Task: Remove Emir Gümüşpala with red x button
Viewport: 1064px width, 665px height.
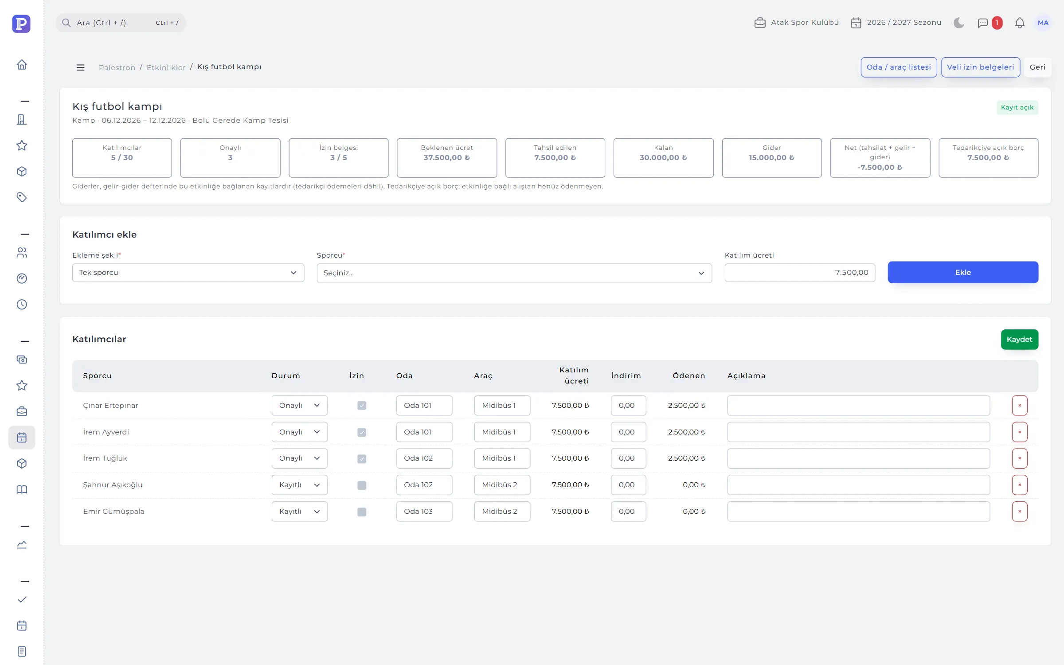Action: [x=1020, y=512]
